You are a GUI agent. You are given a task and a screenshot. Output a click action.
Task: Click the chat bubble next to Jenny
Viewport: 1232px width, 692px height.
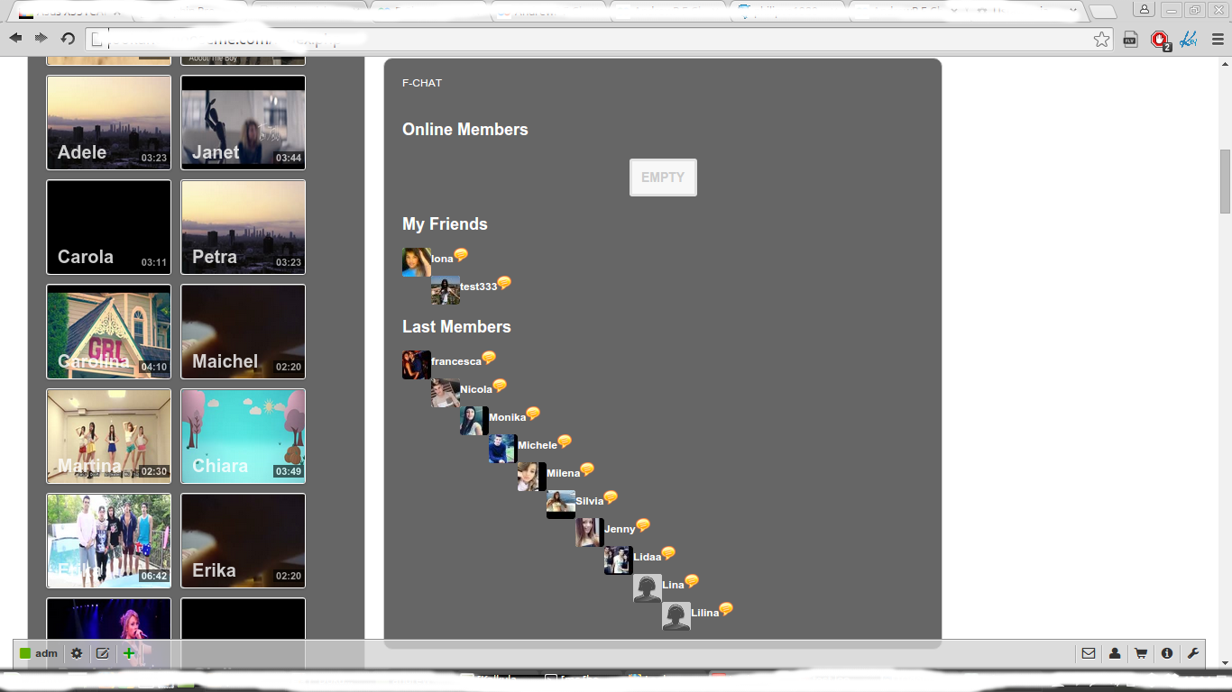coord(643,525)
